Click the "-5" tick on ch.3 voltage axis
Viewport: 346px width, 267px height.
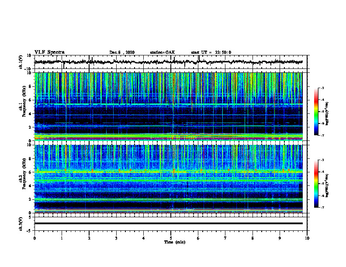point(29,231)
